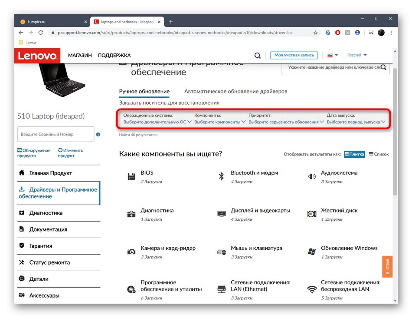Image resolution: width=412 pixels, height=318 pixels.
Task: Click the Chrome profile avatar
Action: click(x=381, y=33)
